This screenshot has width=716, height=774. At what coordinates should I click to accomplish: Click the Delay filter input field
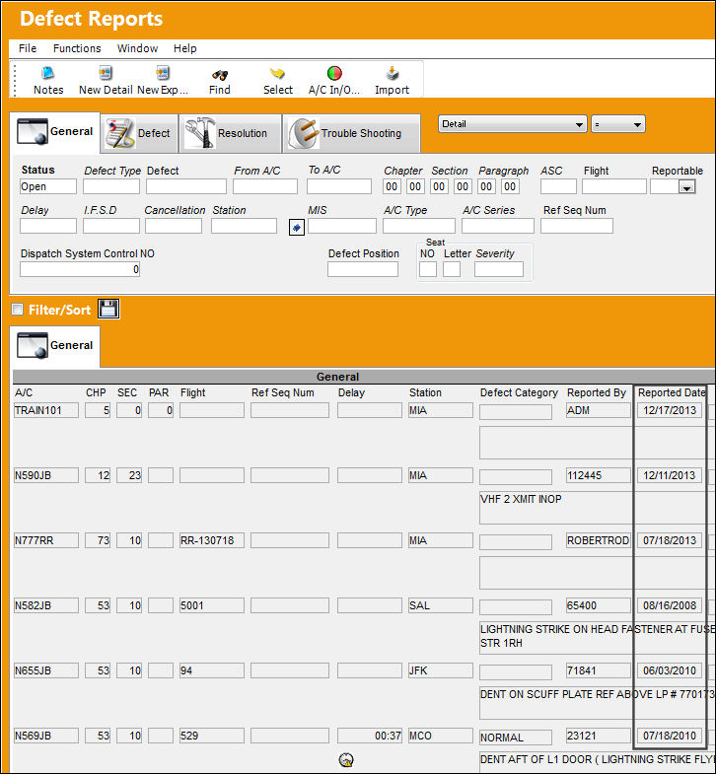pos(48,226)
